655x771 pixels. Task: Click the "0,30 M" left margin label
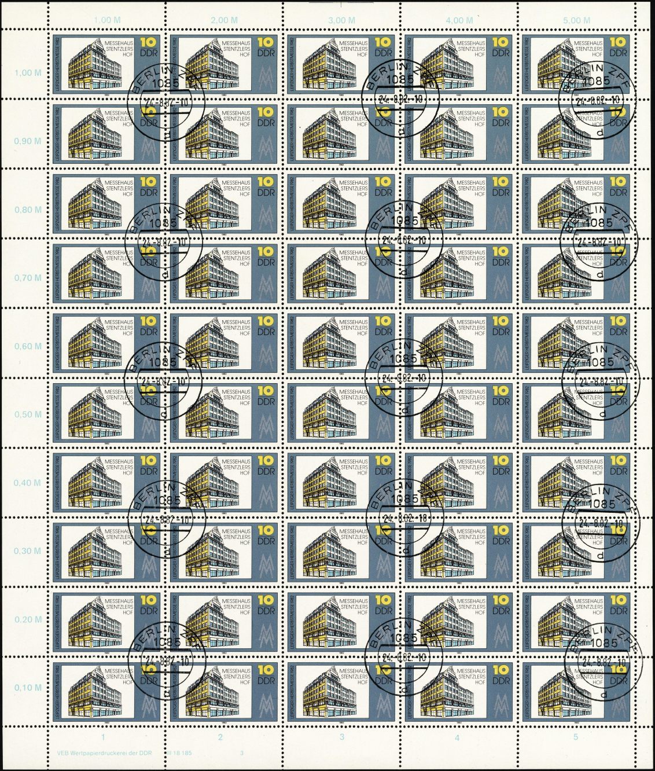point(28,551)
